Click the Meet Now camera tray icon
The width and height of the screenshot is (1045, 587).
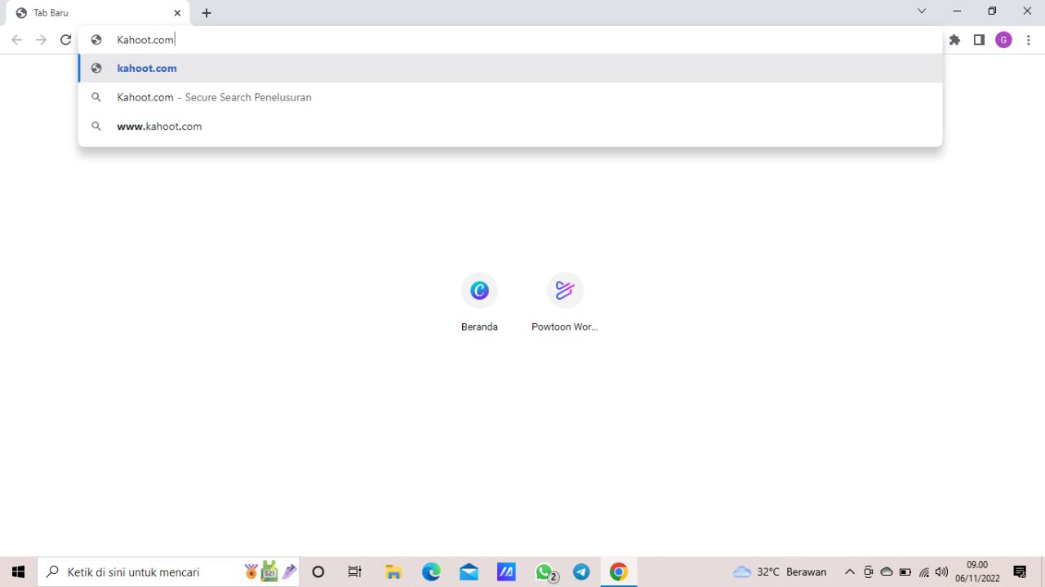pos(869,572)
